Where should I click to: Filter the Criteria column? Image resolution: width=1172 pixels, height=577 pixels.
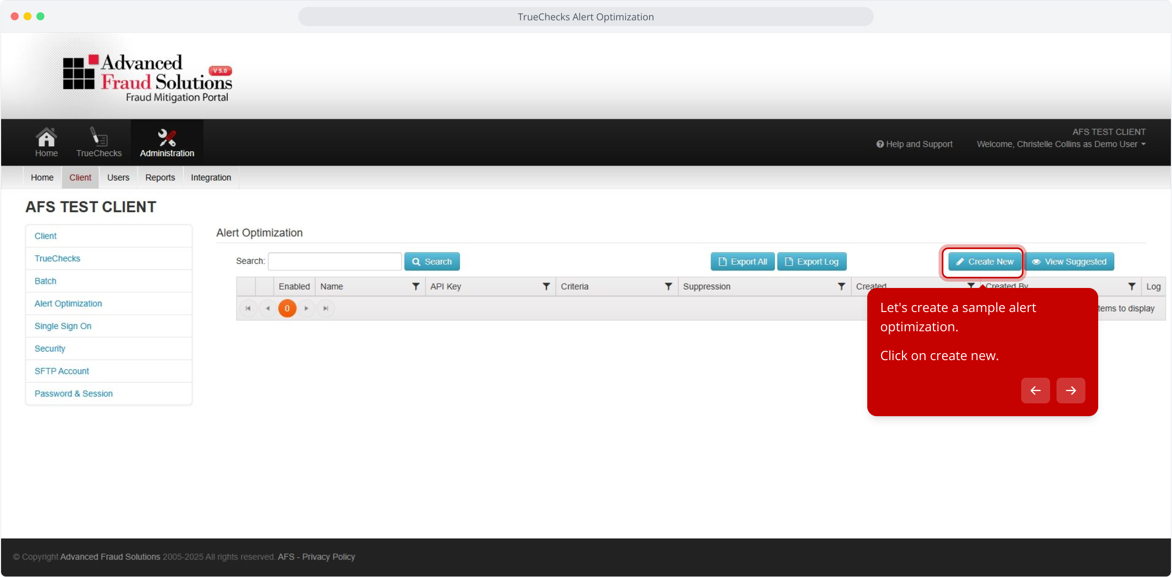pyautogui.click(x=668, y=286)
